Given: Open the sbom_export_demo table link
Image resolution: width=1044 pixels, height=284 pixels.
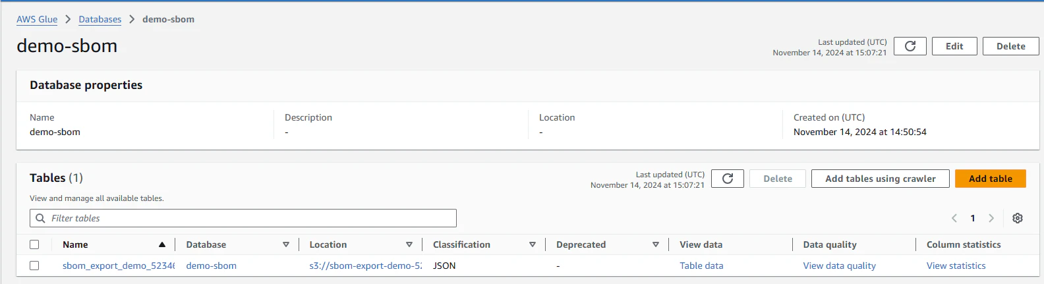Looking at the screenshot, I should click(x=119, y=266).
